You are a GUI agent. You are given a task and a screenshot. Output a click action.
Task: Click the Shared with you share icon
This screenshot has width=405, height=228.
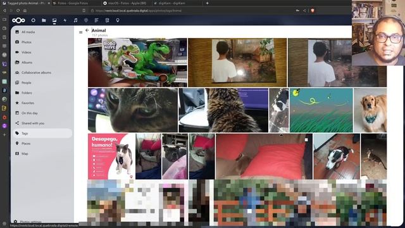[x=17, y=123]
